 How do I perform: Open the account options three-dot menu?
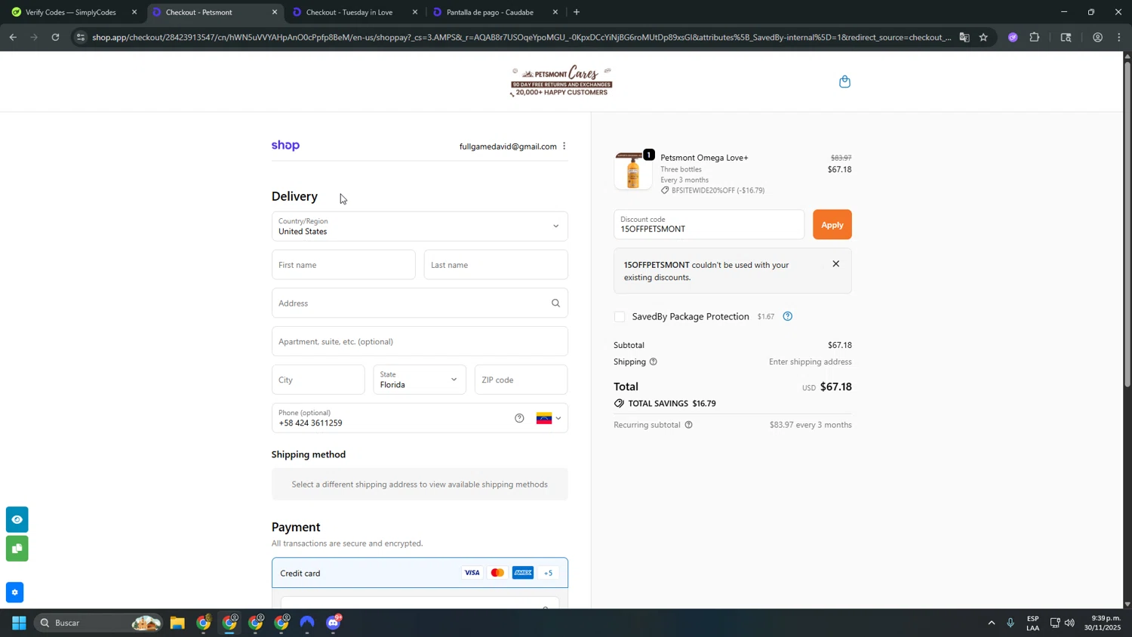tap(564, 146)
